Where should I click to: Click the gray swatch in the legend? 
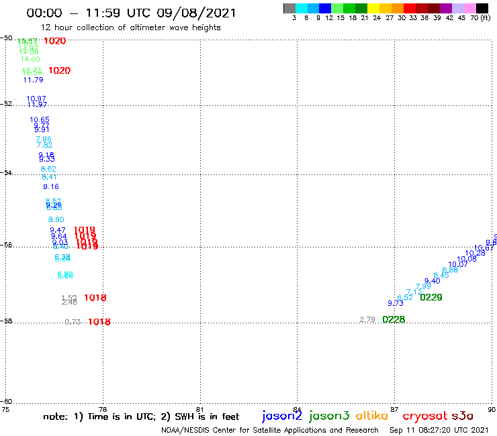click(289, 8)
